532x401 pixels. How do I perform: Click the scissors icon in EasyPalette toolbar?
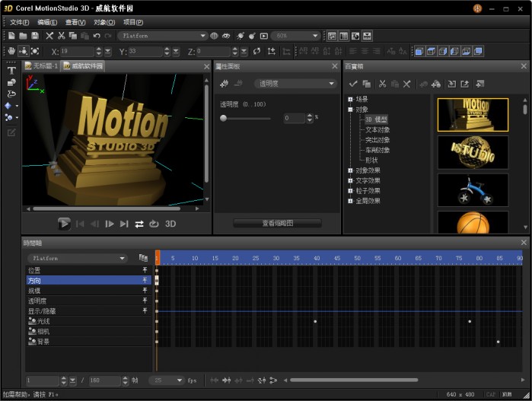pos(382,84)
